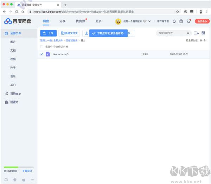Open the 更多 menu in top navigation
211x184 pixels.
[x=98, y=21]
